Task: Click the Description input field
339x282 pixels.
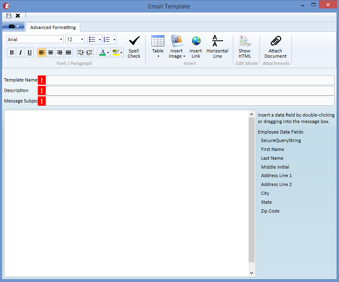Action: pyautogui.click(x=190, y=91)
